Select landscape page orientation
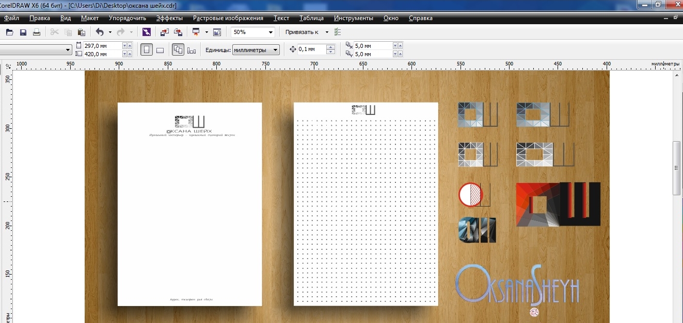Screen dimensions: 683x323 pyautogui.click(x=160, y=50)
